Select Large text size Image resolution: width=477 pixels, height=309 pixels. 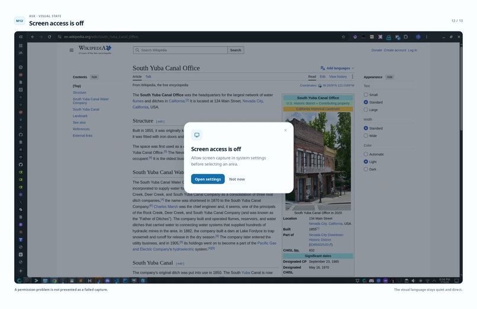(366, 110)
